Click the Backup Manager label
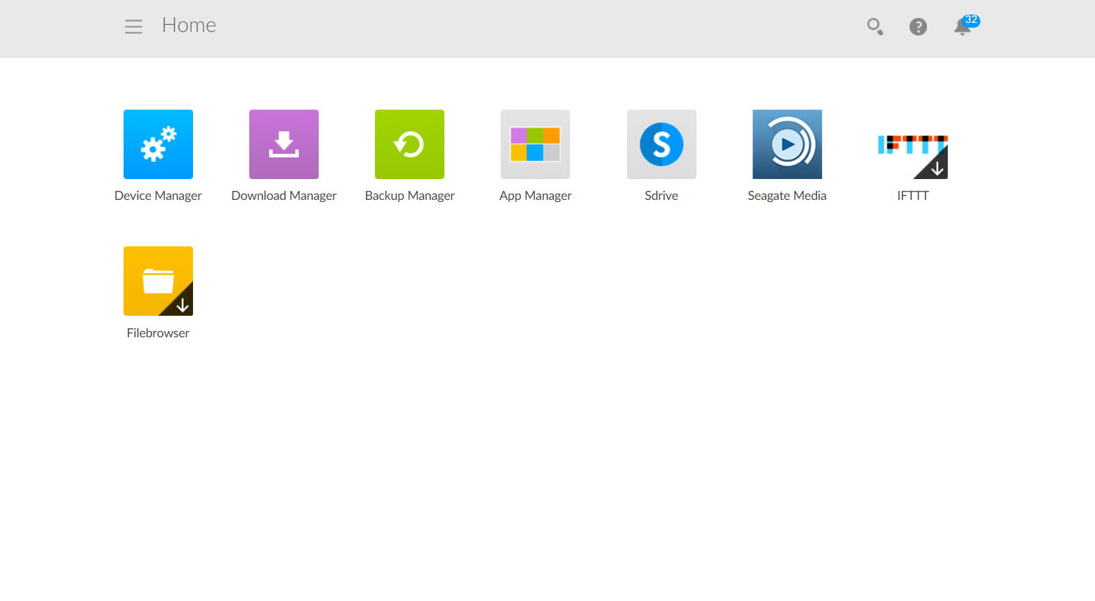Image resolution: width=1095 pixels, height=601 pixels. pyautogui.click(x=410, y=196)
